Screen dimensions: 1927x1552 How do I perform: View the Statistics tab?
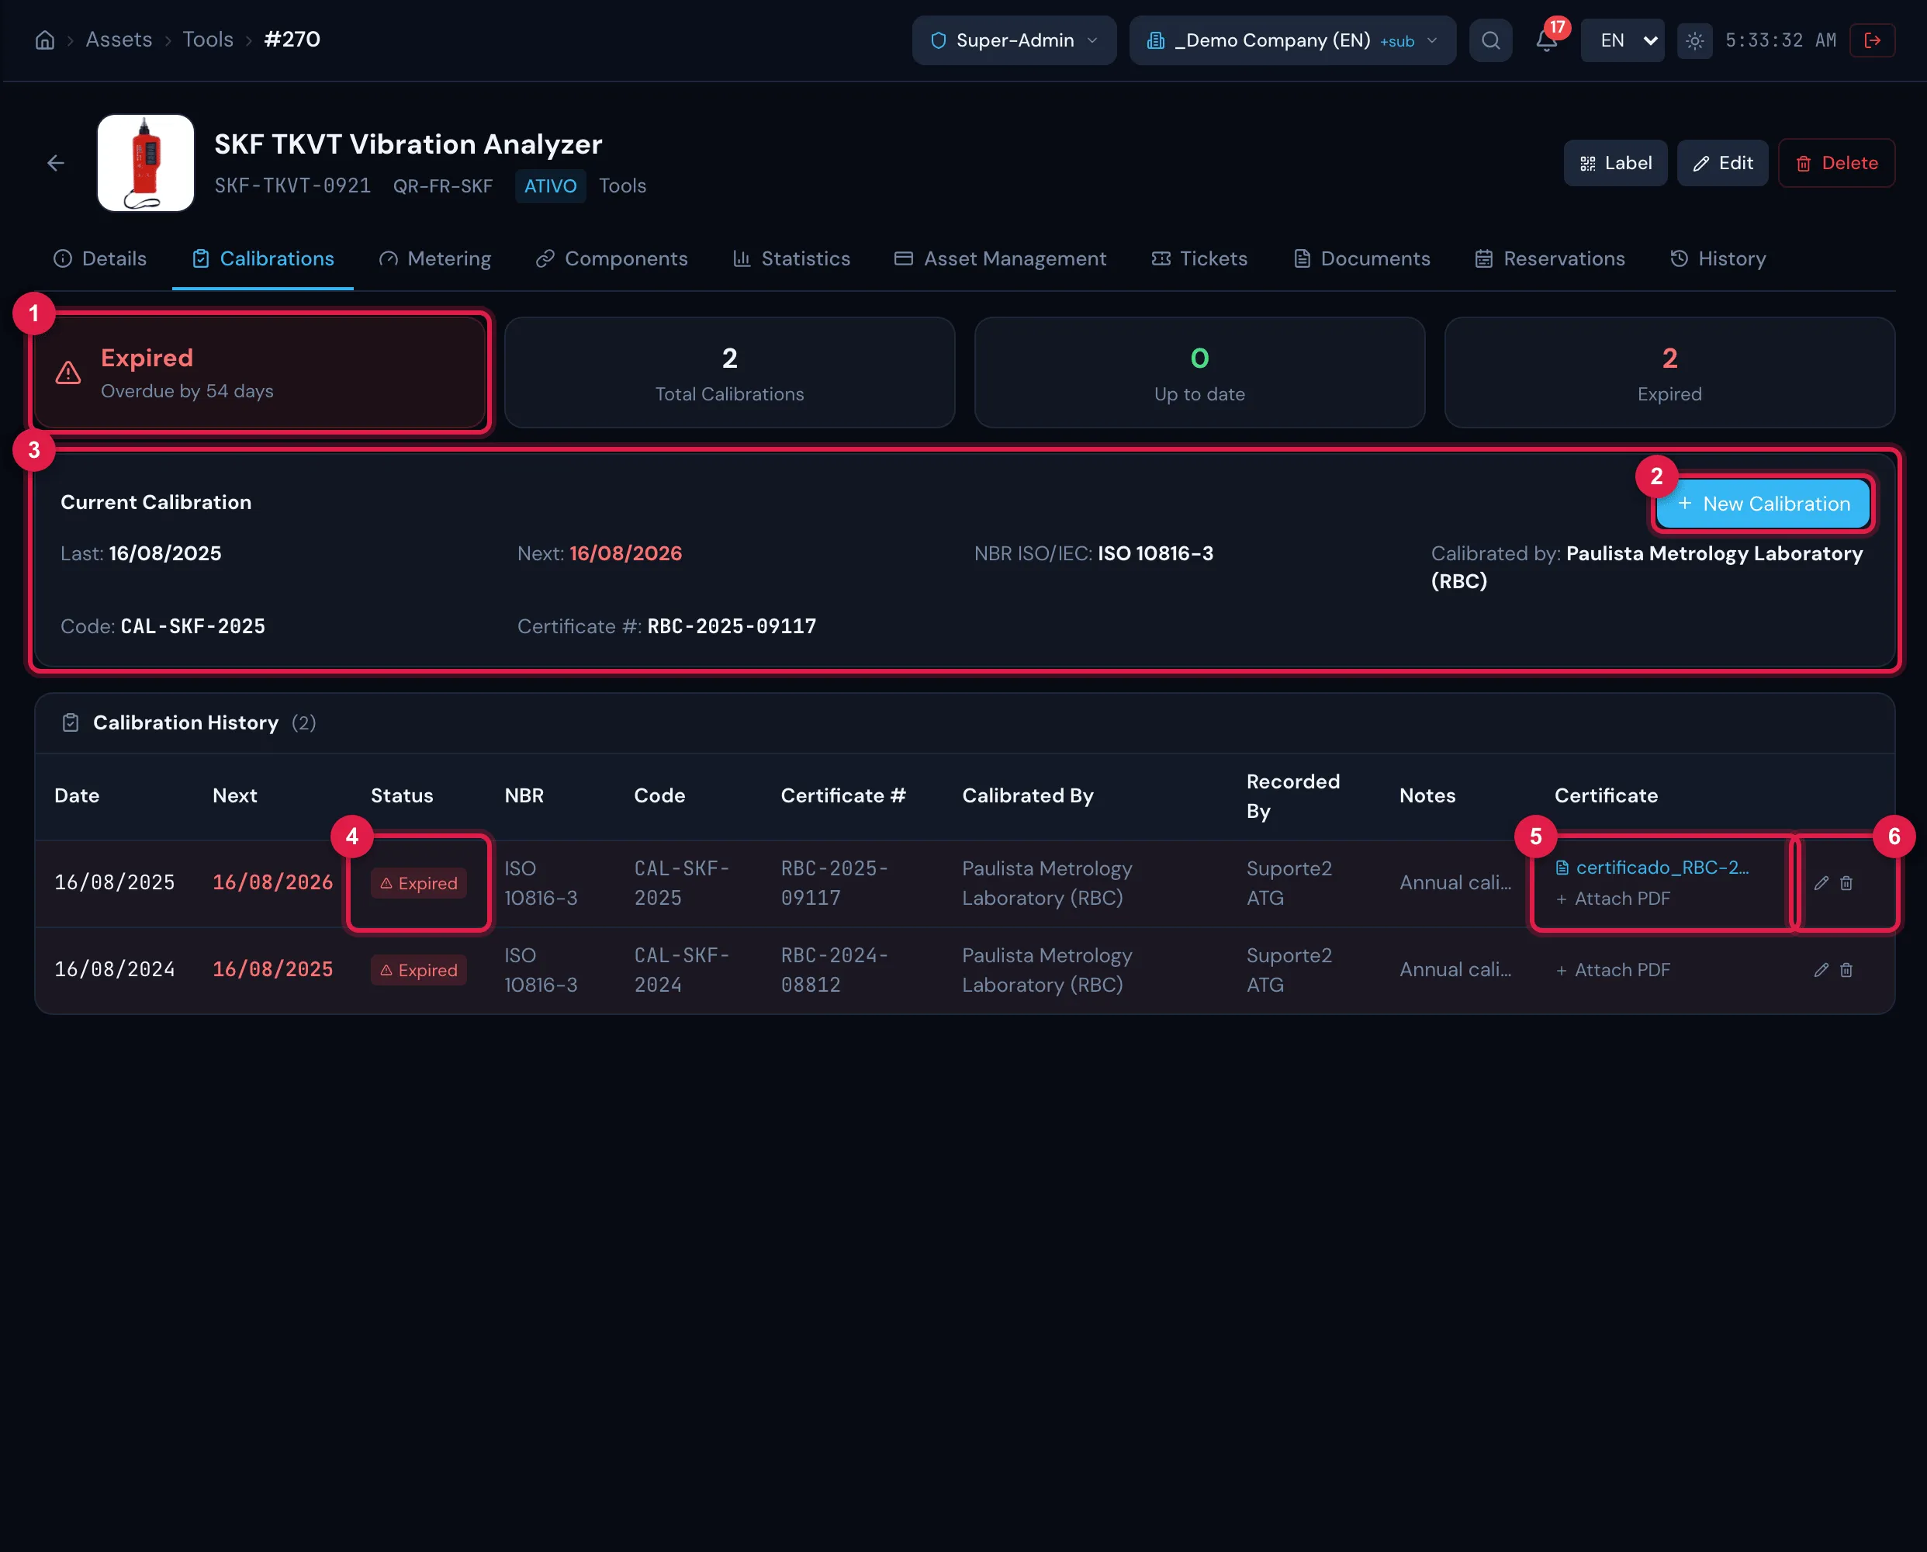click(x=792, y=258)
